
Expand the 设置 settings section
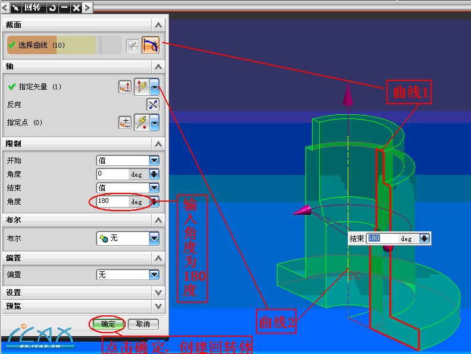click(x=157, y=293)
